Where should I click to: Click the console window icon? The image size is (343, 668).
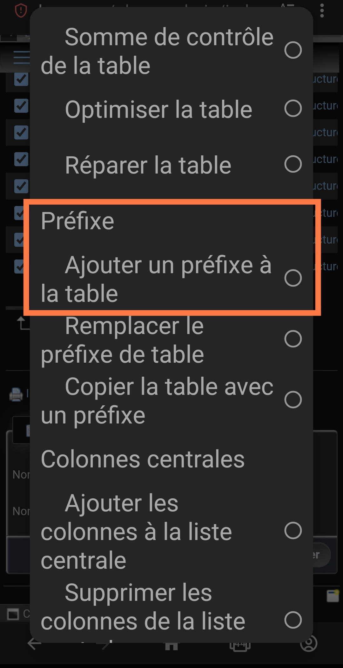13,614
